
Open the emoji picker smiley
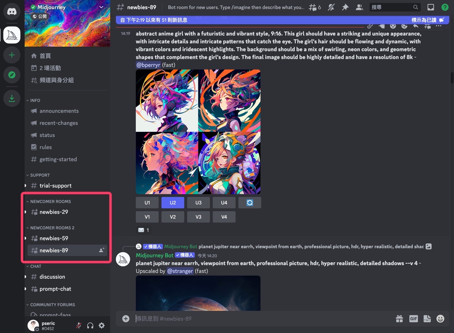coord(441,318)
